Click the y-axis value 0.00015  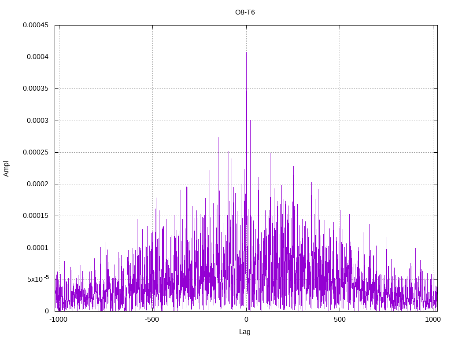tap(36, 216)
